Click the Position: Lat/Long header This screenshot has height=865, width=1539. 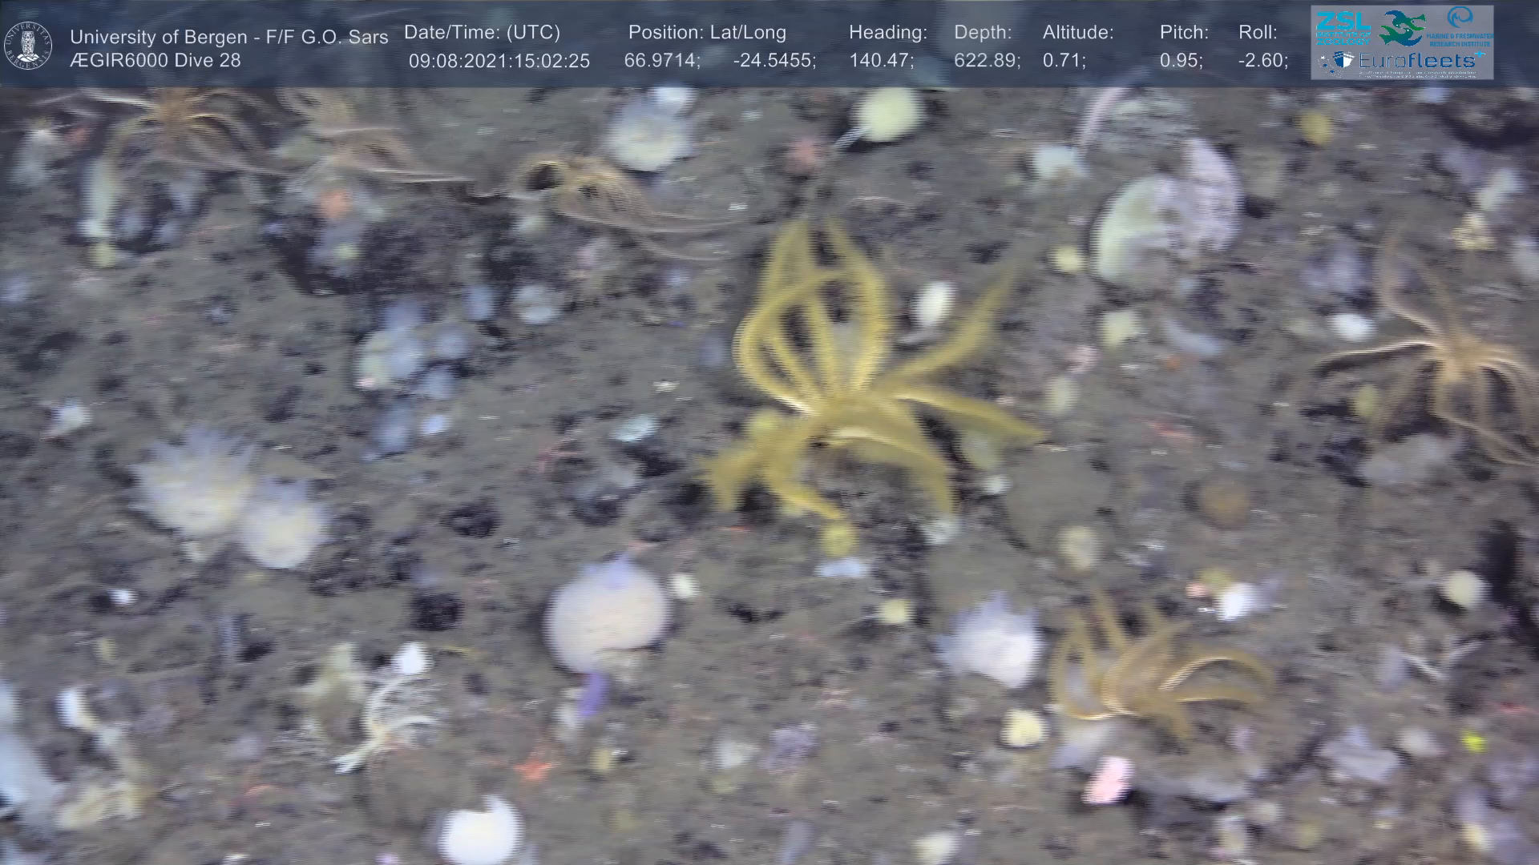coord(707,33)
